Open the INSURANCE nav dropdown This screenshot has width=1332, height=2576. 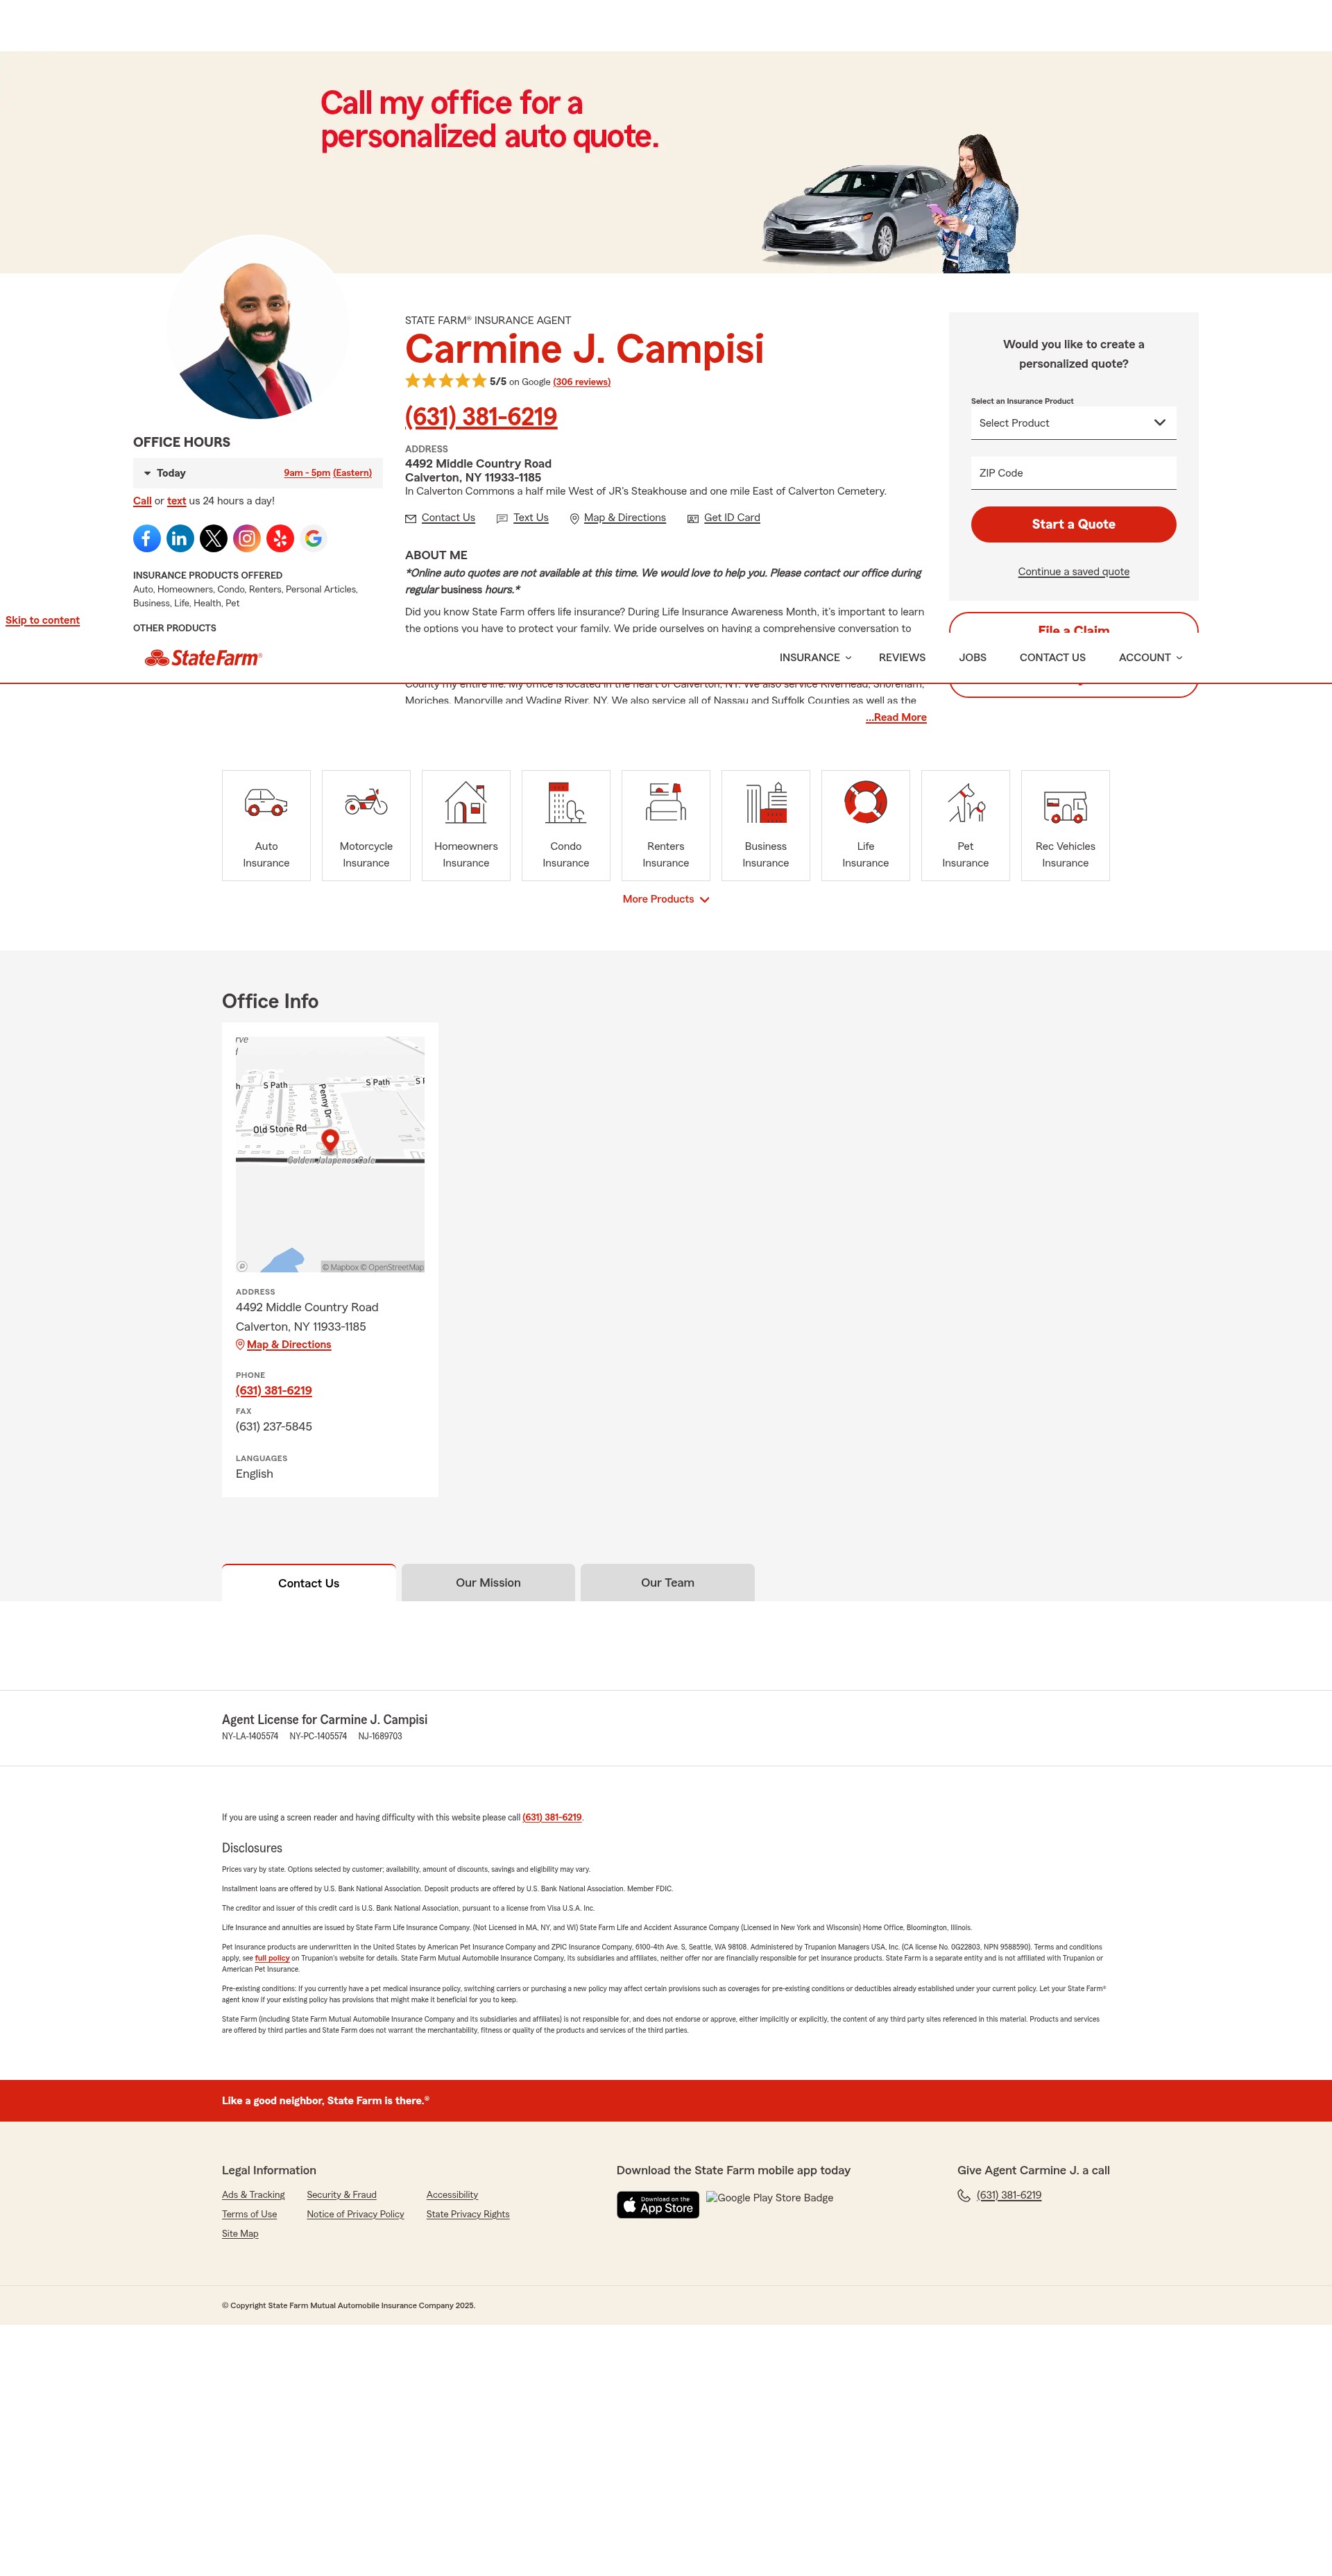(x=815, y=658)
